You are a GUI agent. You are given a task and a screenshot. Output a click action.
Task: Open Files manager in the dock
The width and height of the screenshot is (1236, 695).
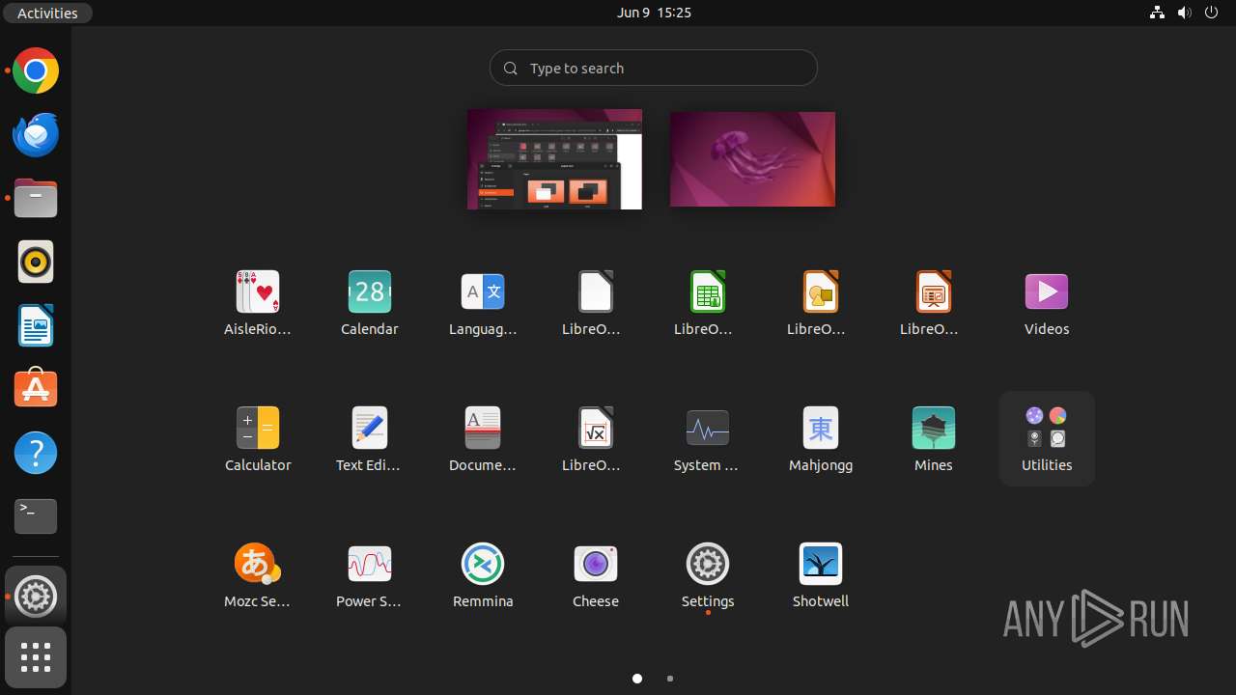point(36,198)
